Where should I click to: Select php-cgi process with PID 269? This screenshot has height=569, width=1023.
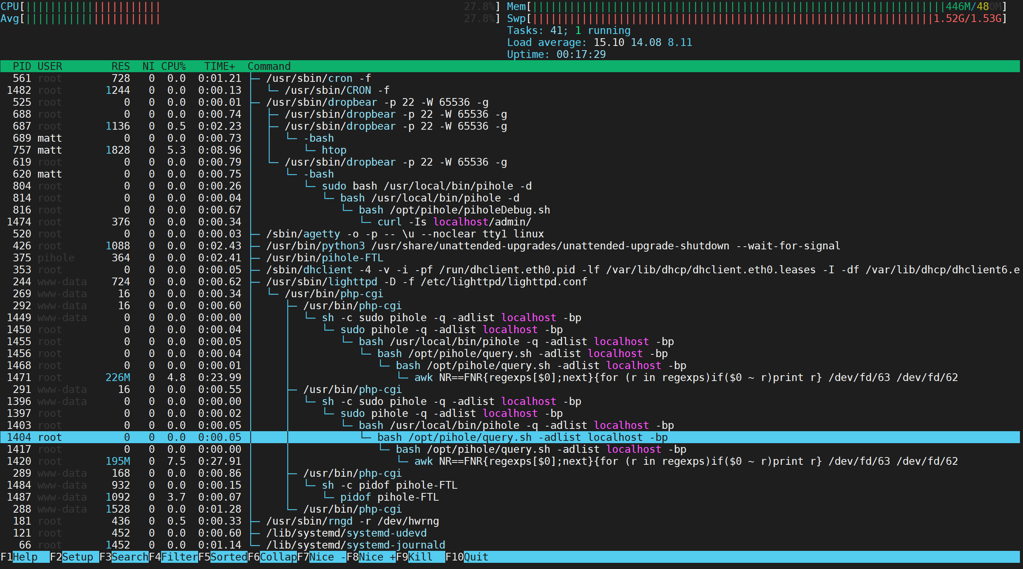[510, 293]
